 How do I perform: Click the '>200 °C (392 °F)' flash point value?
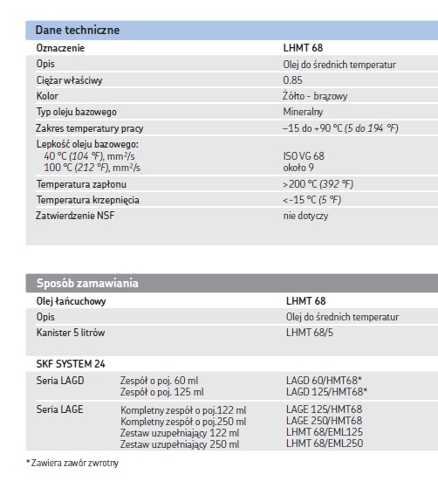tap(318, 184)
